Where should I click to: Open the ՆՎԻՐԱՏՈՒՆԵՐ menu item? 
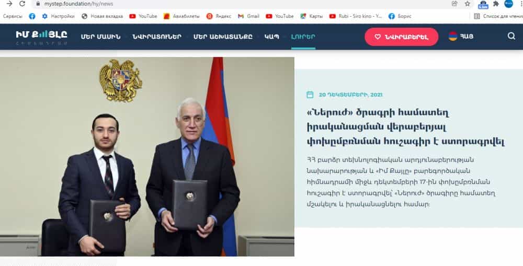click(157, 37)
